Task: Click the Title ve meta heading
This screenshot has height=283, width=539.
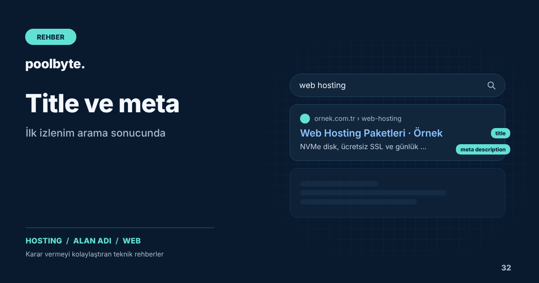Action: 102,103
